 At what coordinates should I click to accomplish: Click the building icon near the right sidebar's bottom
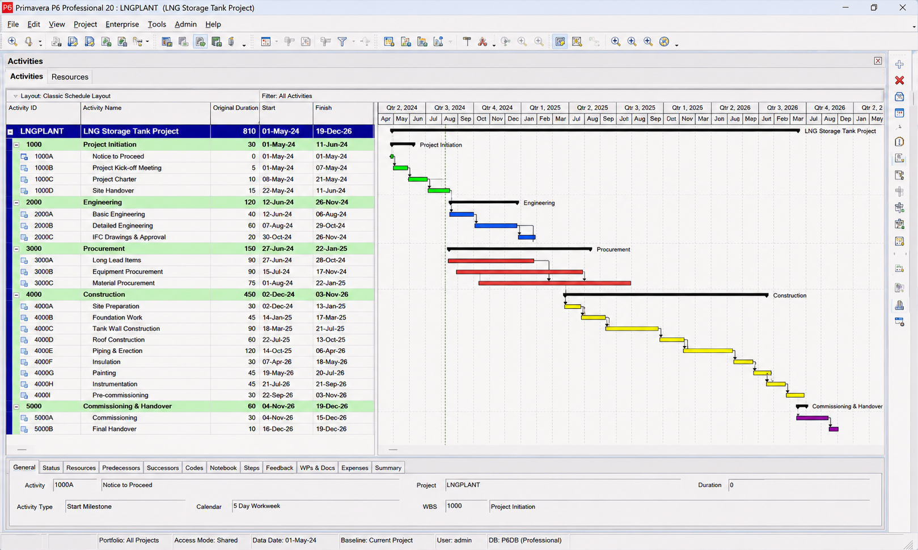(x=899, y=305)
